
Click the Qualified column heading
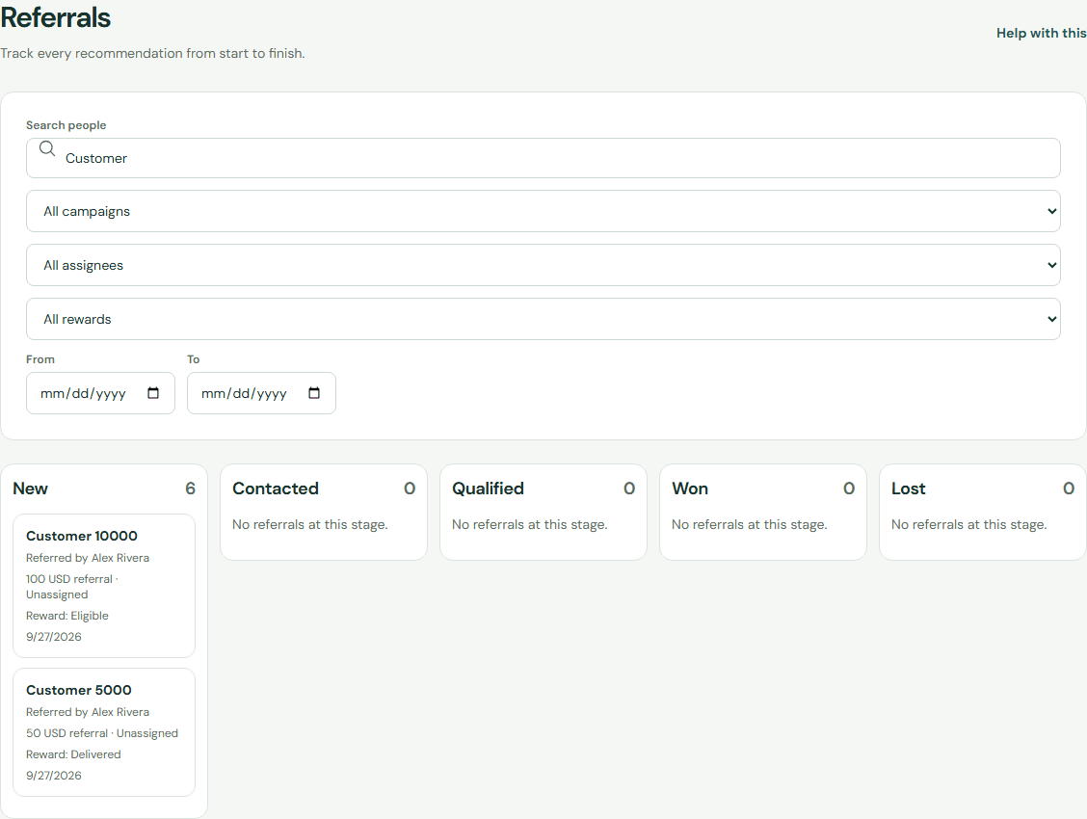488,489
